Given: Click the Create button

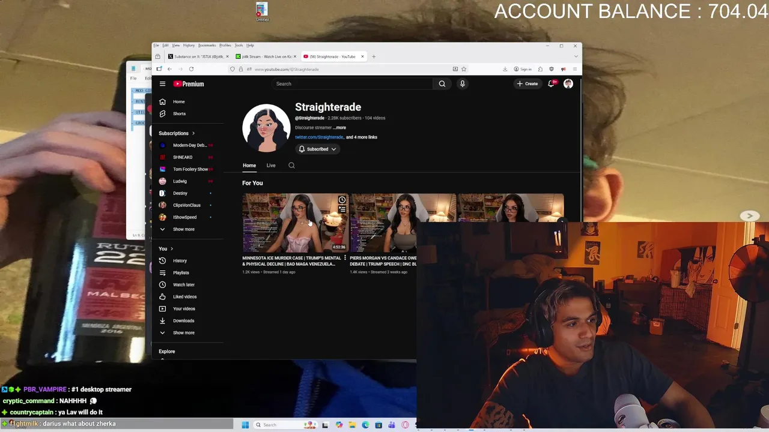Looking at the screenshot, I should pos(527,84).
